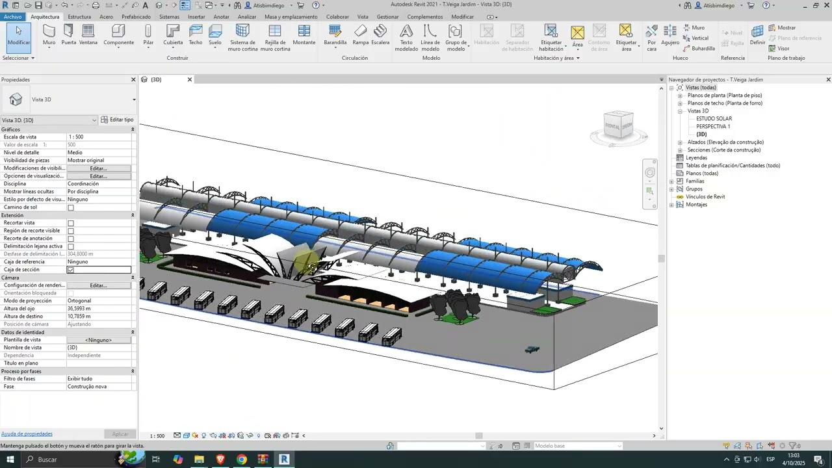Select the Montante mullion tool
The height and width of the screenshot is (468, 832).
(x=304, y=35)
